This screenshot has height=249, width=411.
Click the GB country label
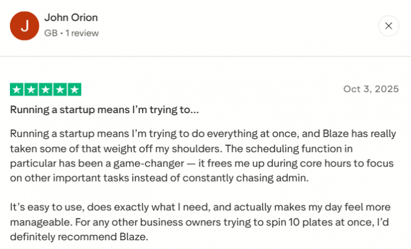coord(50,33)
